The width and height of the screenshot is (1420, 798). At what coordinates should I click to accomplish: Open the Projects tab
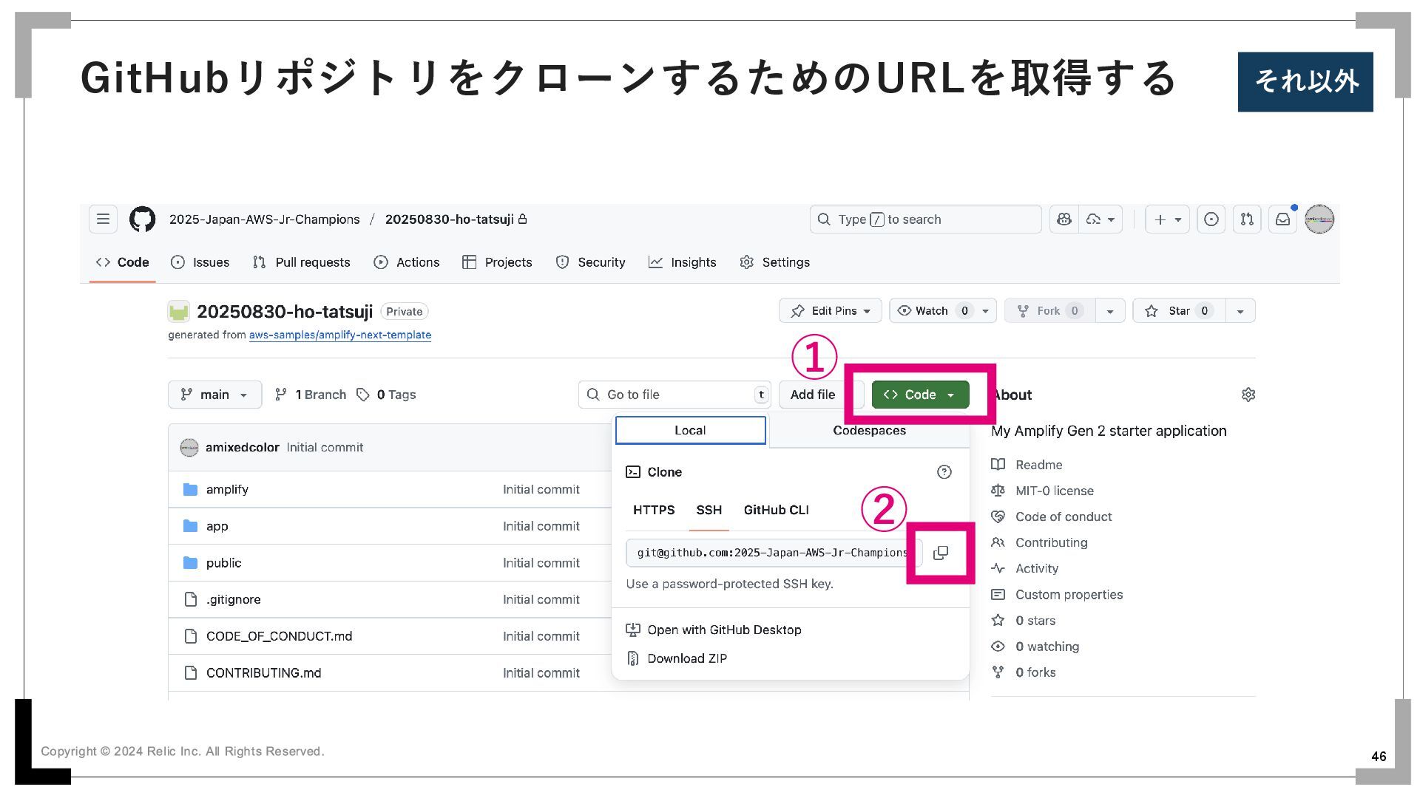click(x=497, y=262)
